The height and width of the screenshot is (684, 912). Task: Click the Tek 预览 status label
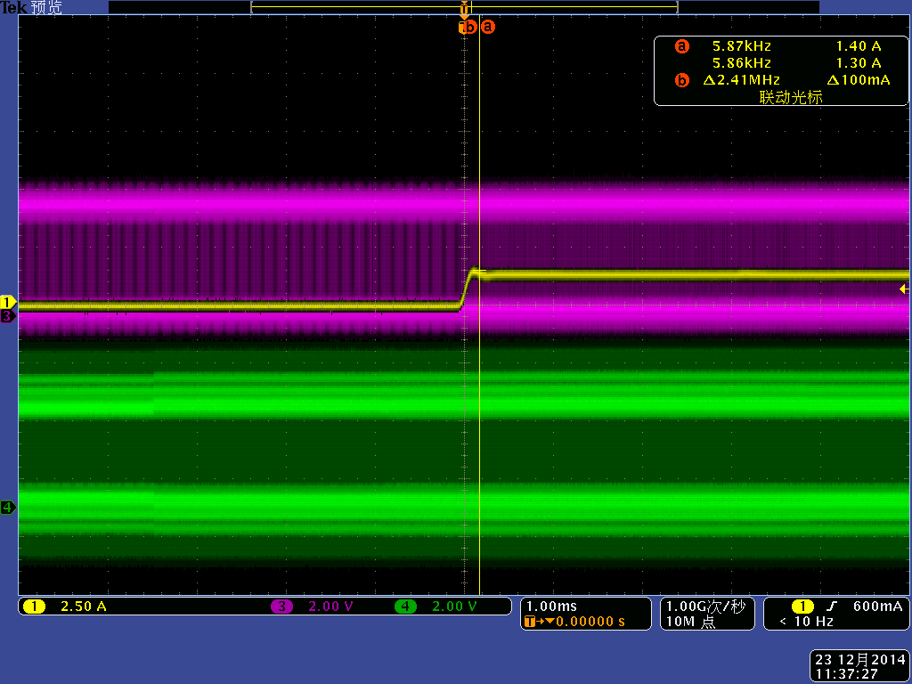[x=31, y=7]
